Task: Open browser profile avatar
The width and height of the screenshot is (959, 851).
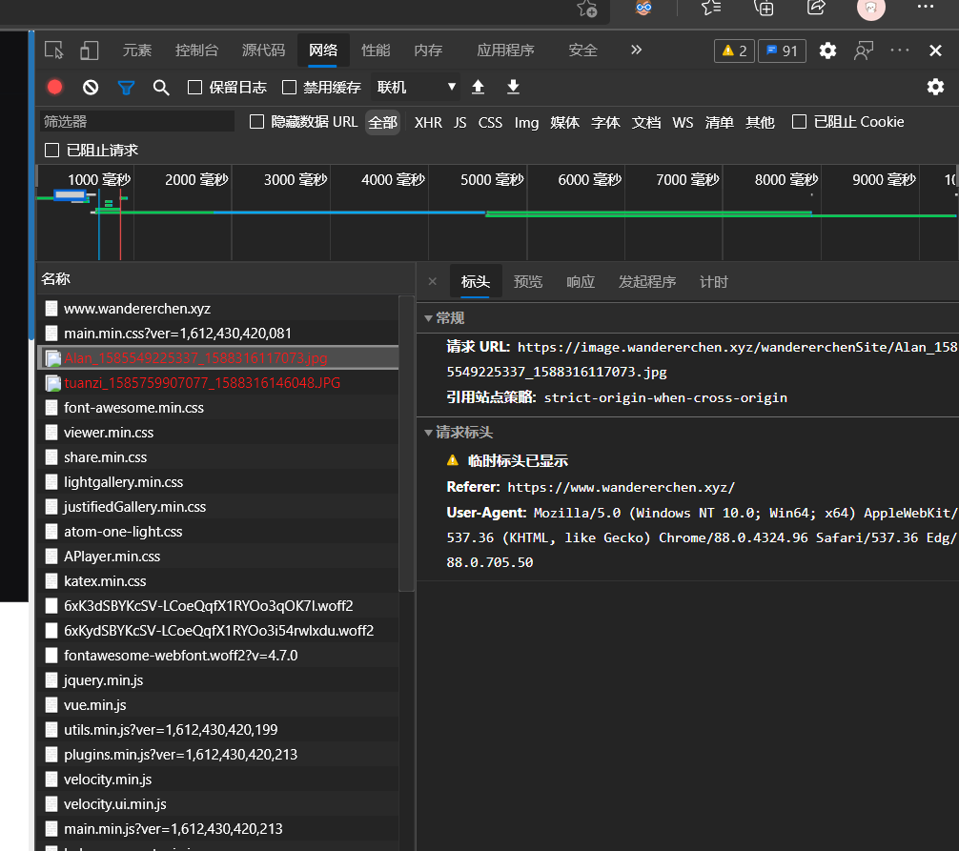Action: pos(871,8)
